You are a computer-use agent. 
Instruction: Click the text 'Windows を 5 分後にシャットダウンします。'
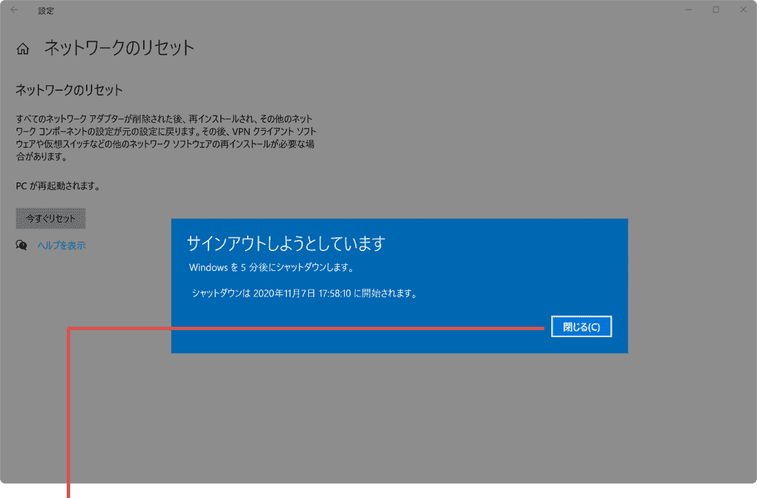click(271, 268)
